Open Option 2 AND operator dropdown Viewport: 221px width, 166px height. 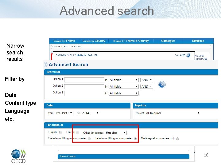(147, 86)
